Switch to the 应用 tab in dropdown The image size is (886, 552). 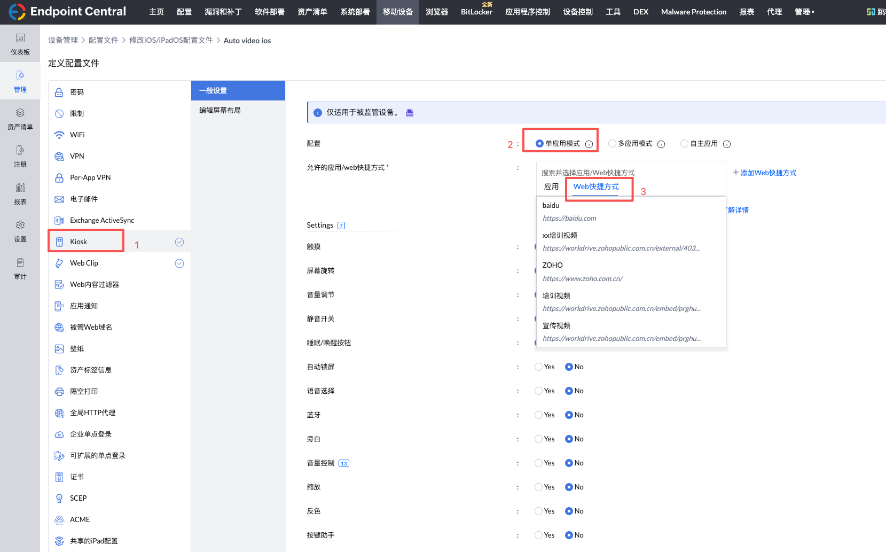(x=551, y=186)
